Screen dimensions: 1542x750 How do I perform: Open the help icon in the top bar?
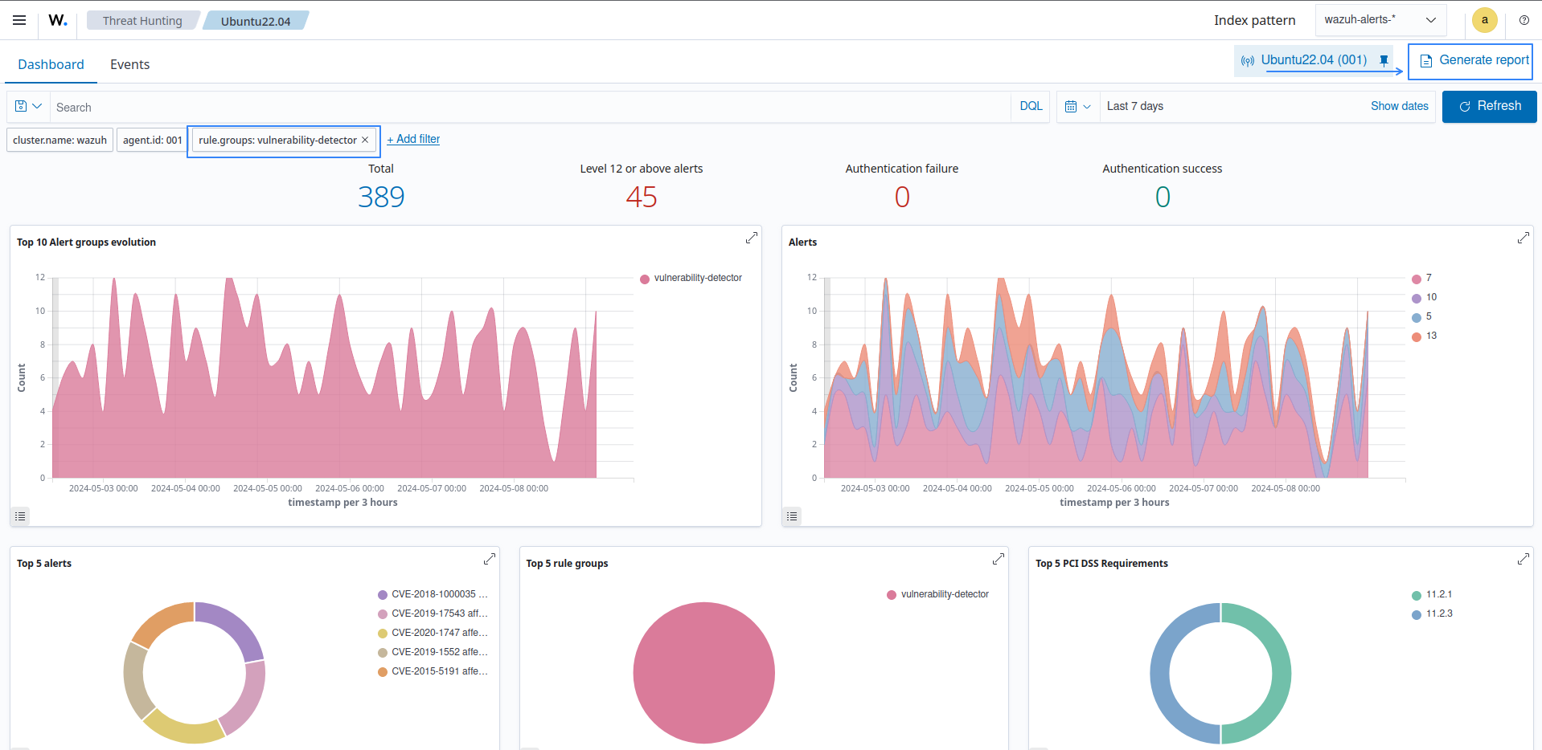coord(1524,20)
